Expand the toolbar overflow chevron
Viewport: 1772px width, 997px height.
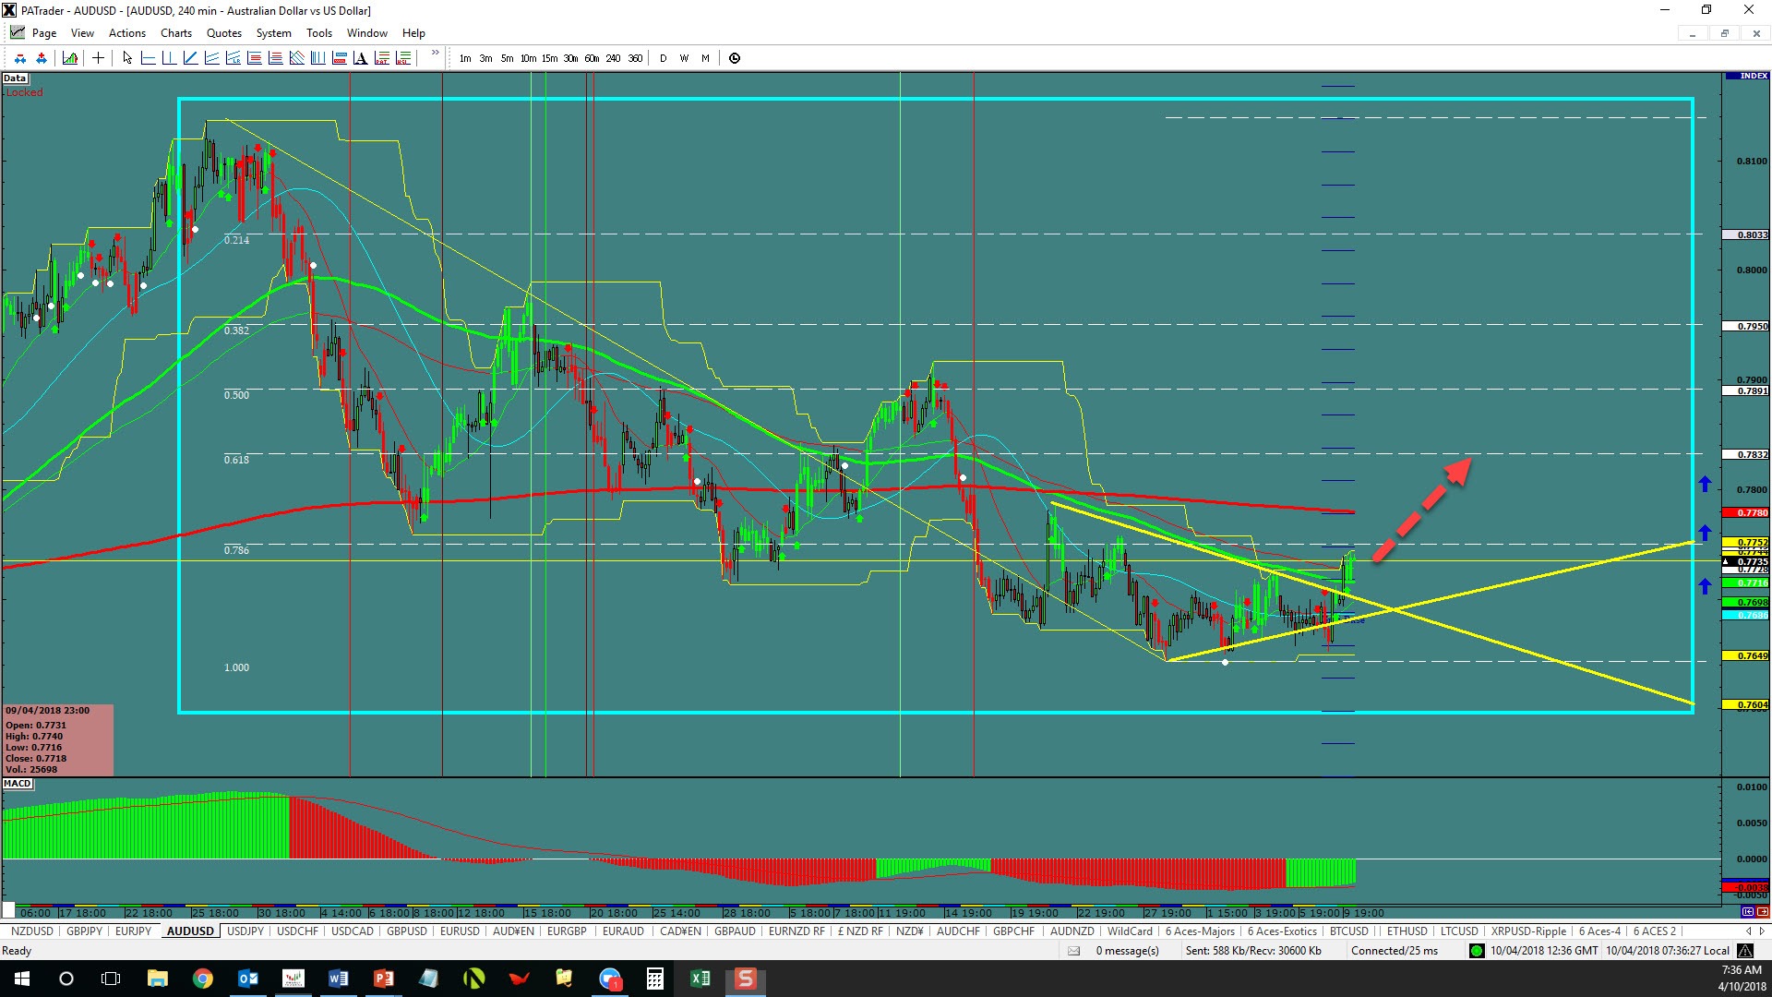point(435,54)
